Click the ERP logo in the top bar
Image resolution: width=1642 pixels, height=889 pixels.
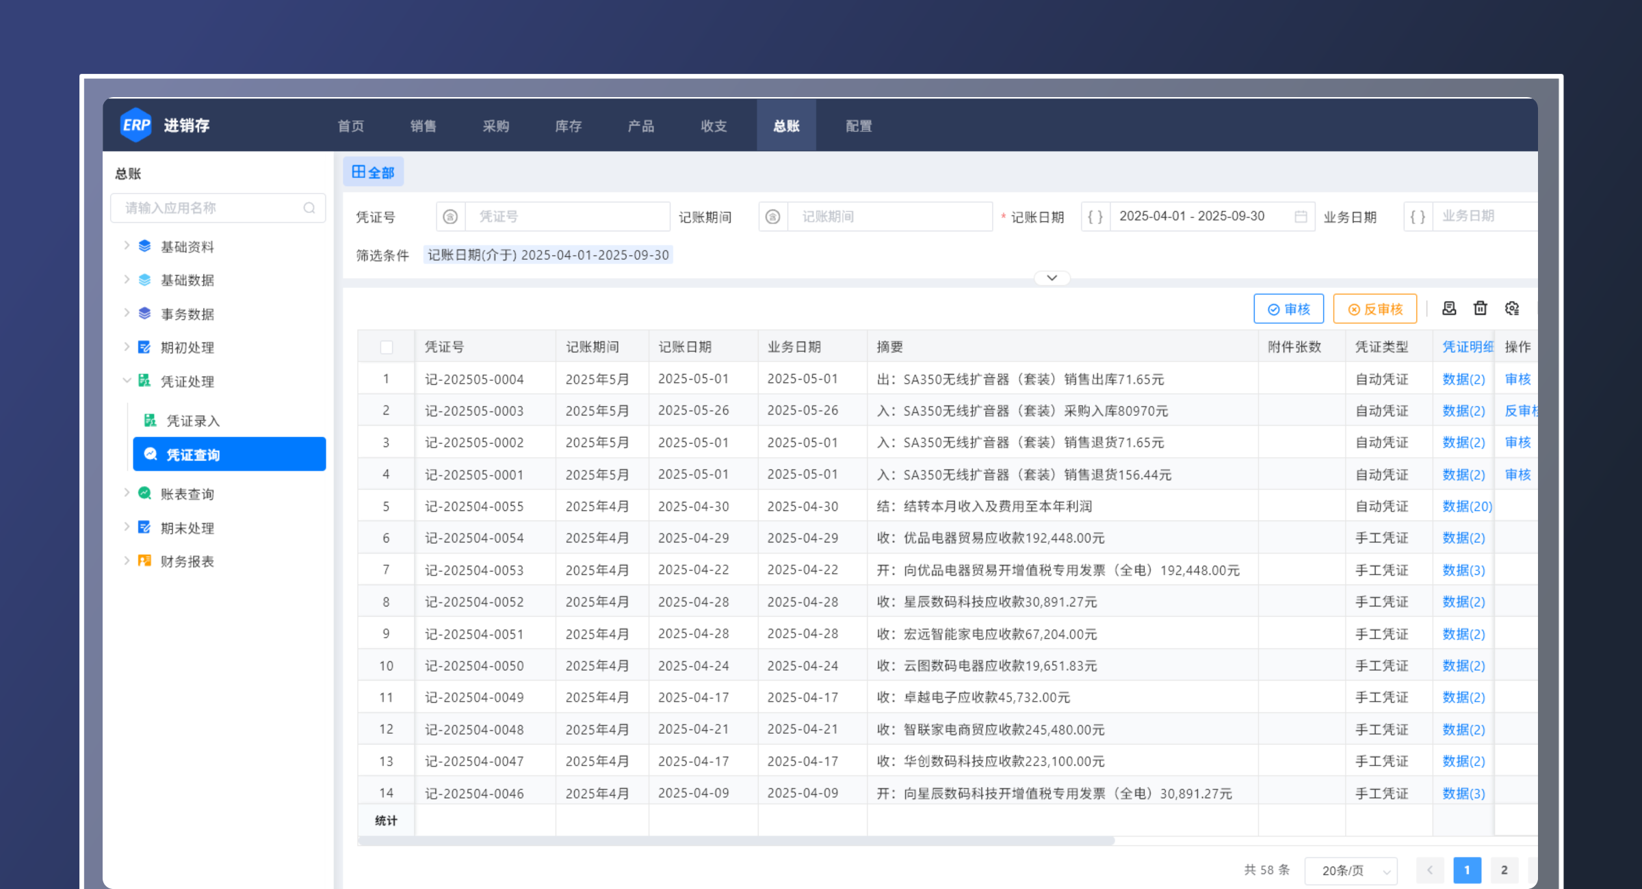[136, 124]
